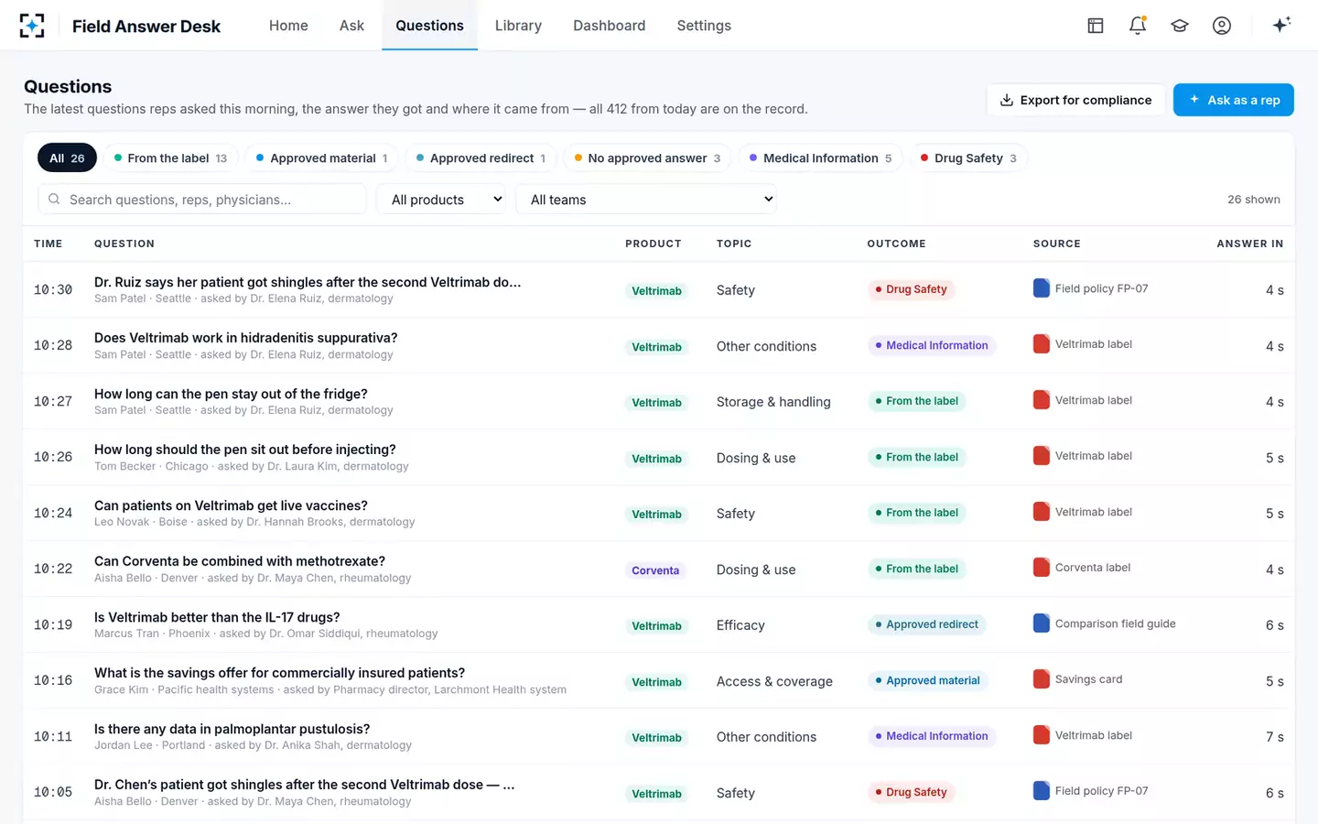1318x824 pixels.
Task: Click the red Veltrimab label icon in the 10:28 row
Action: point(1042,344)
